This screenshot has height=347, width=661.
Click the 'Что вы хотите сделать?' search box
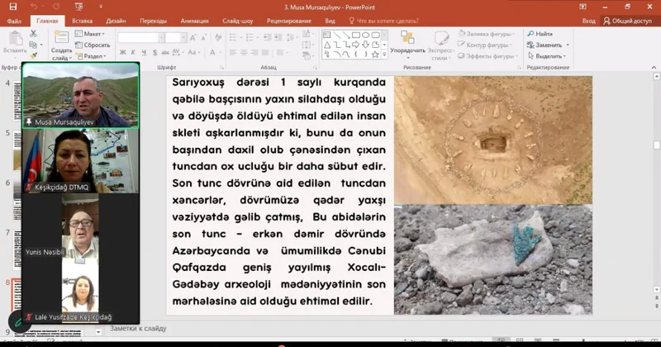tap(383, 21)
